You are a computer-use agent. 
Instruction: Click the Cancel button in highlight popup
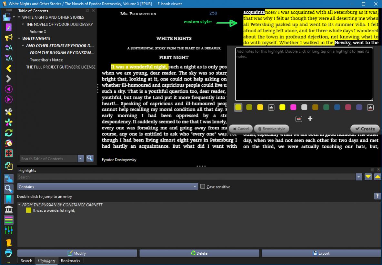tap(241, 129)
